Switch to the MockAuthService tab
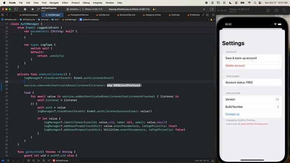This screenshot has width=290, height=163. [x=126, y=15]
